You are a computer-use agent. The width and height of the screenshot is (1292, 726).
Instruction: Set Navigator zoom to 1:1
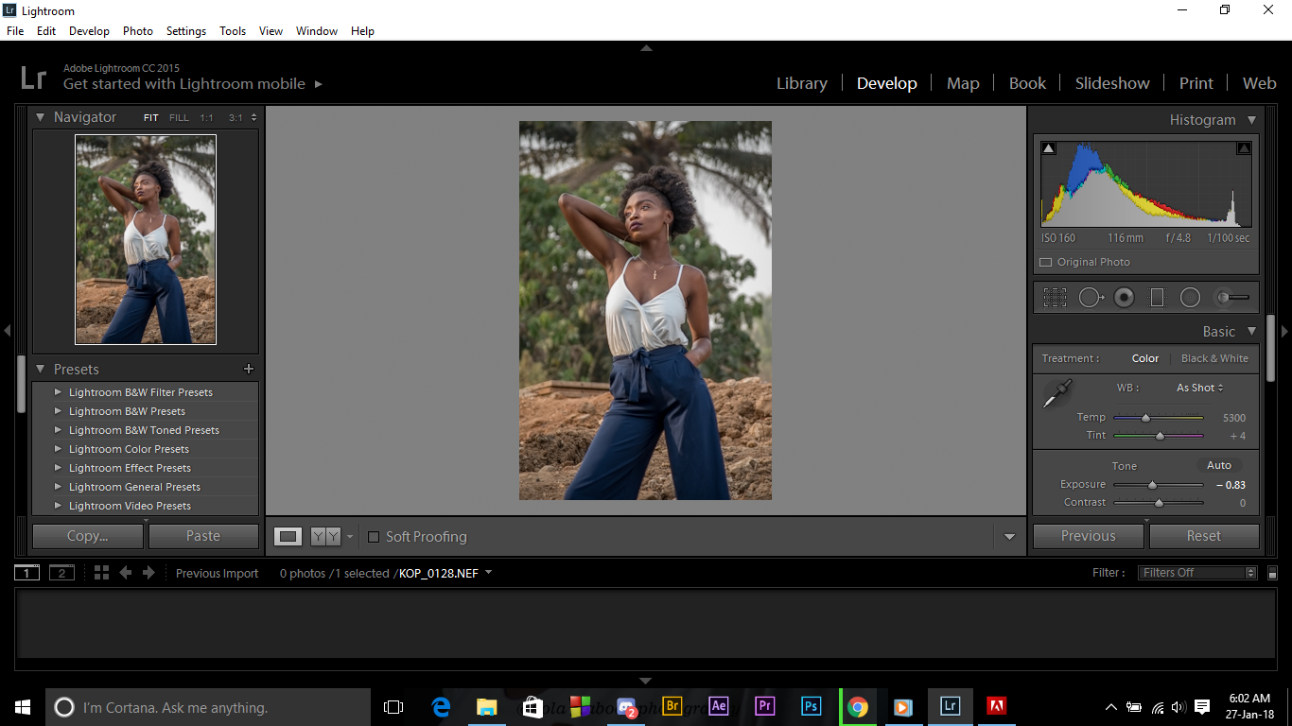point(206,118)
